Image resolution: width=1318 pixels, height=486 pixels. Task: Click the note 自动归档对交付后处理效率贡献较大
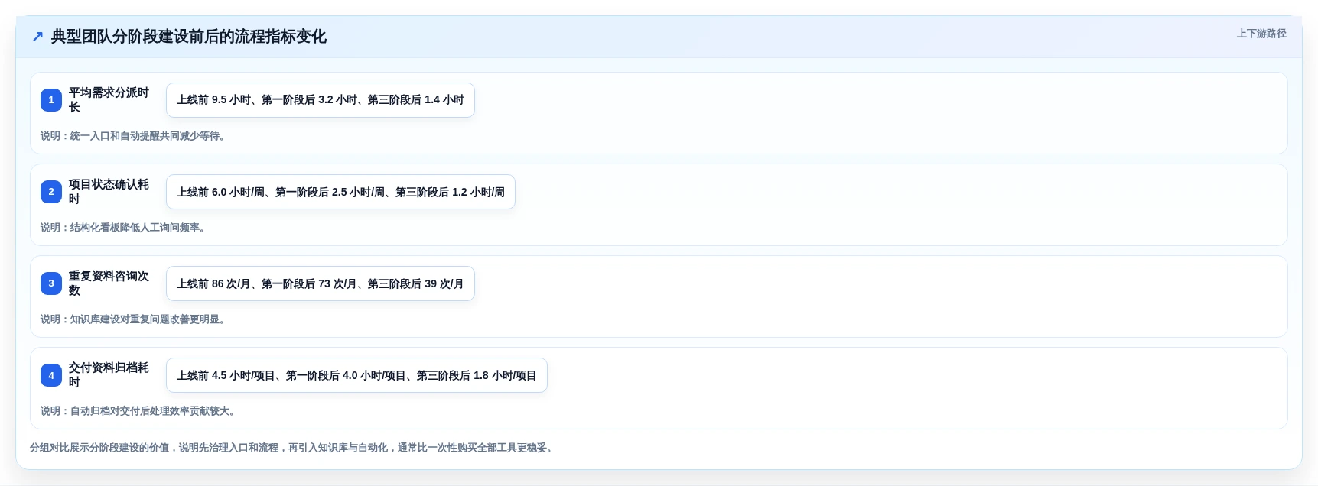tap(138, 411)
